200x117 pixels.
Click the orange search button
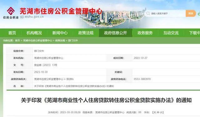pos(191,13)
